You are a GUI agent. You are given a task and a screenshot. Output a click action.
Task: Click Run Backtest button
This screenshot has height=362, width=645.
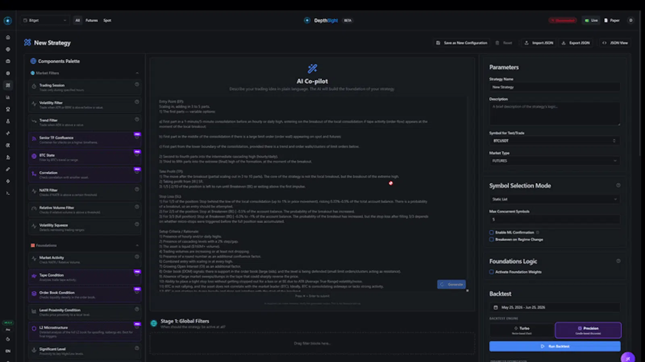coord(555,346)
